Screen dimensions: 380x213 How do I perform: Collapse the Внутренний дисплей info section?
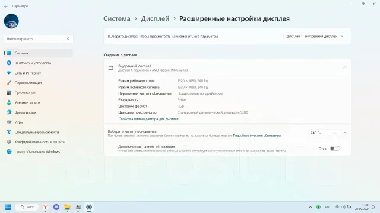pos(345,67)
